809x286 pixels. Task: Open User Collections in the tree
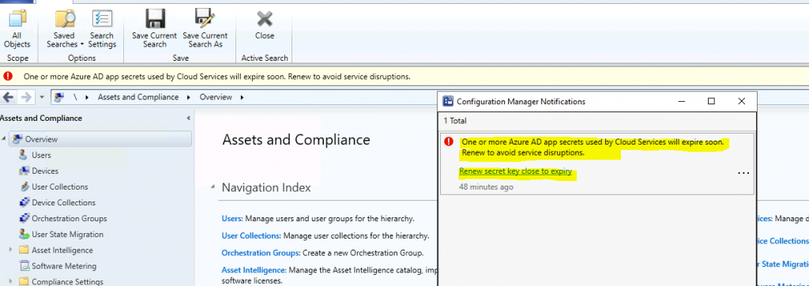[x=60, y=187]
